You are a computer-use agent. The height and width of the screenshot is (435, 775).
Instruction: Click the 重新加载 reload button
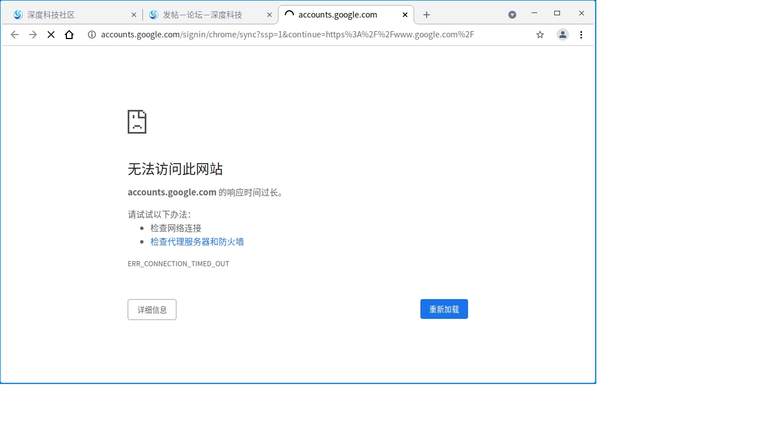444,309
